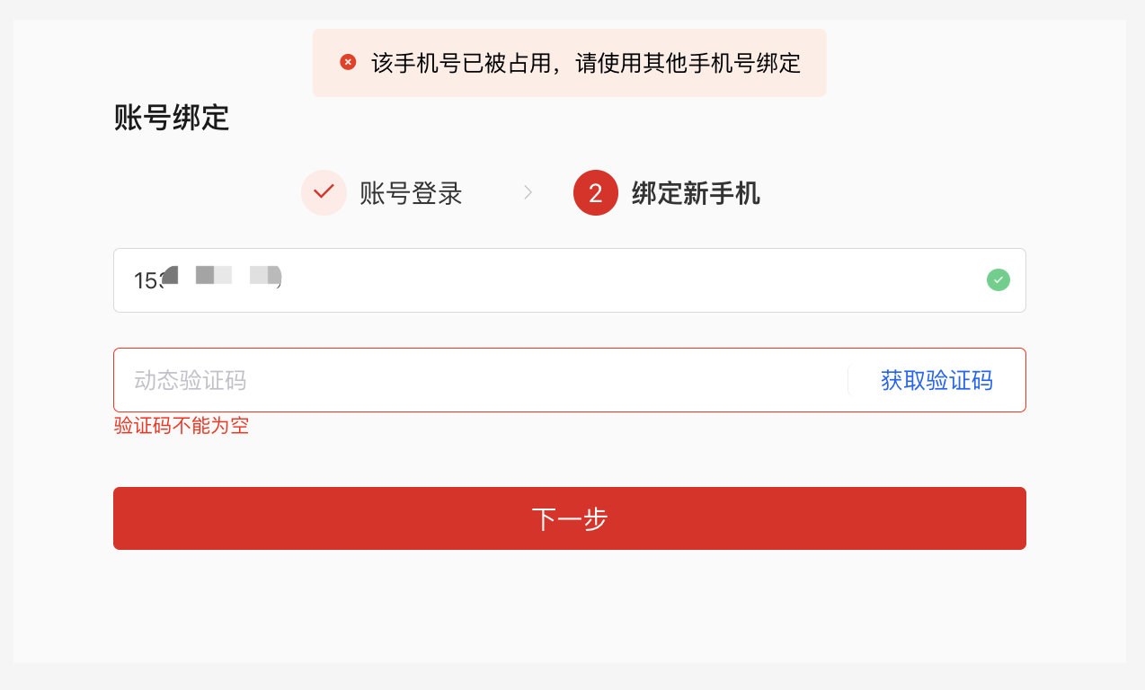Click the 账号绑定 page heading
The image size is (1145, 690).
pos(172,118)
